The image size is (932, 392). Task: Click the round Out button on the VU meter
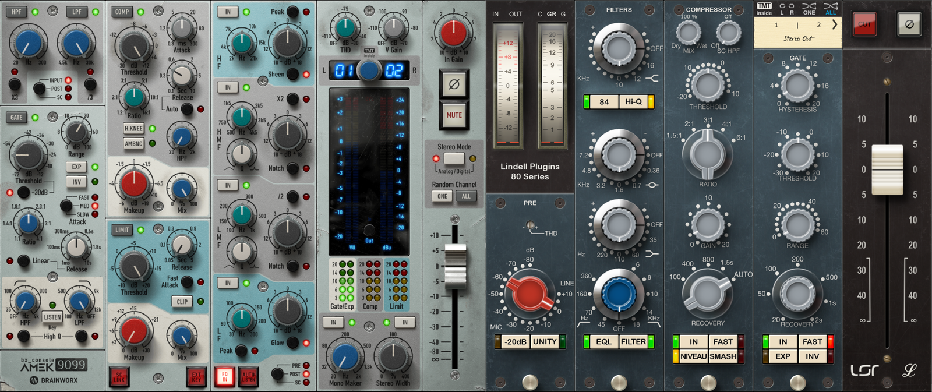tap(369, 230)
